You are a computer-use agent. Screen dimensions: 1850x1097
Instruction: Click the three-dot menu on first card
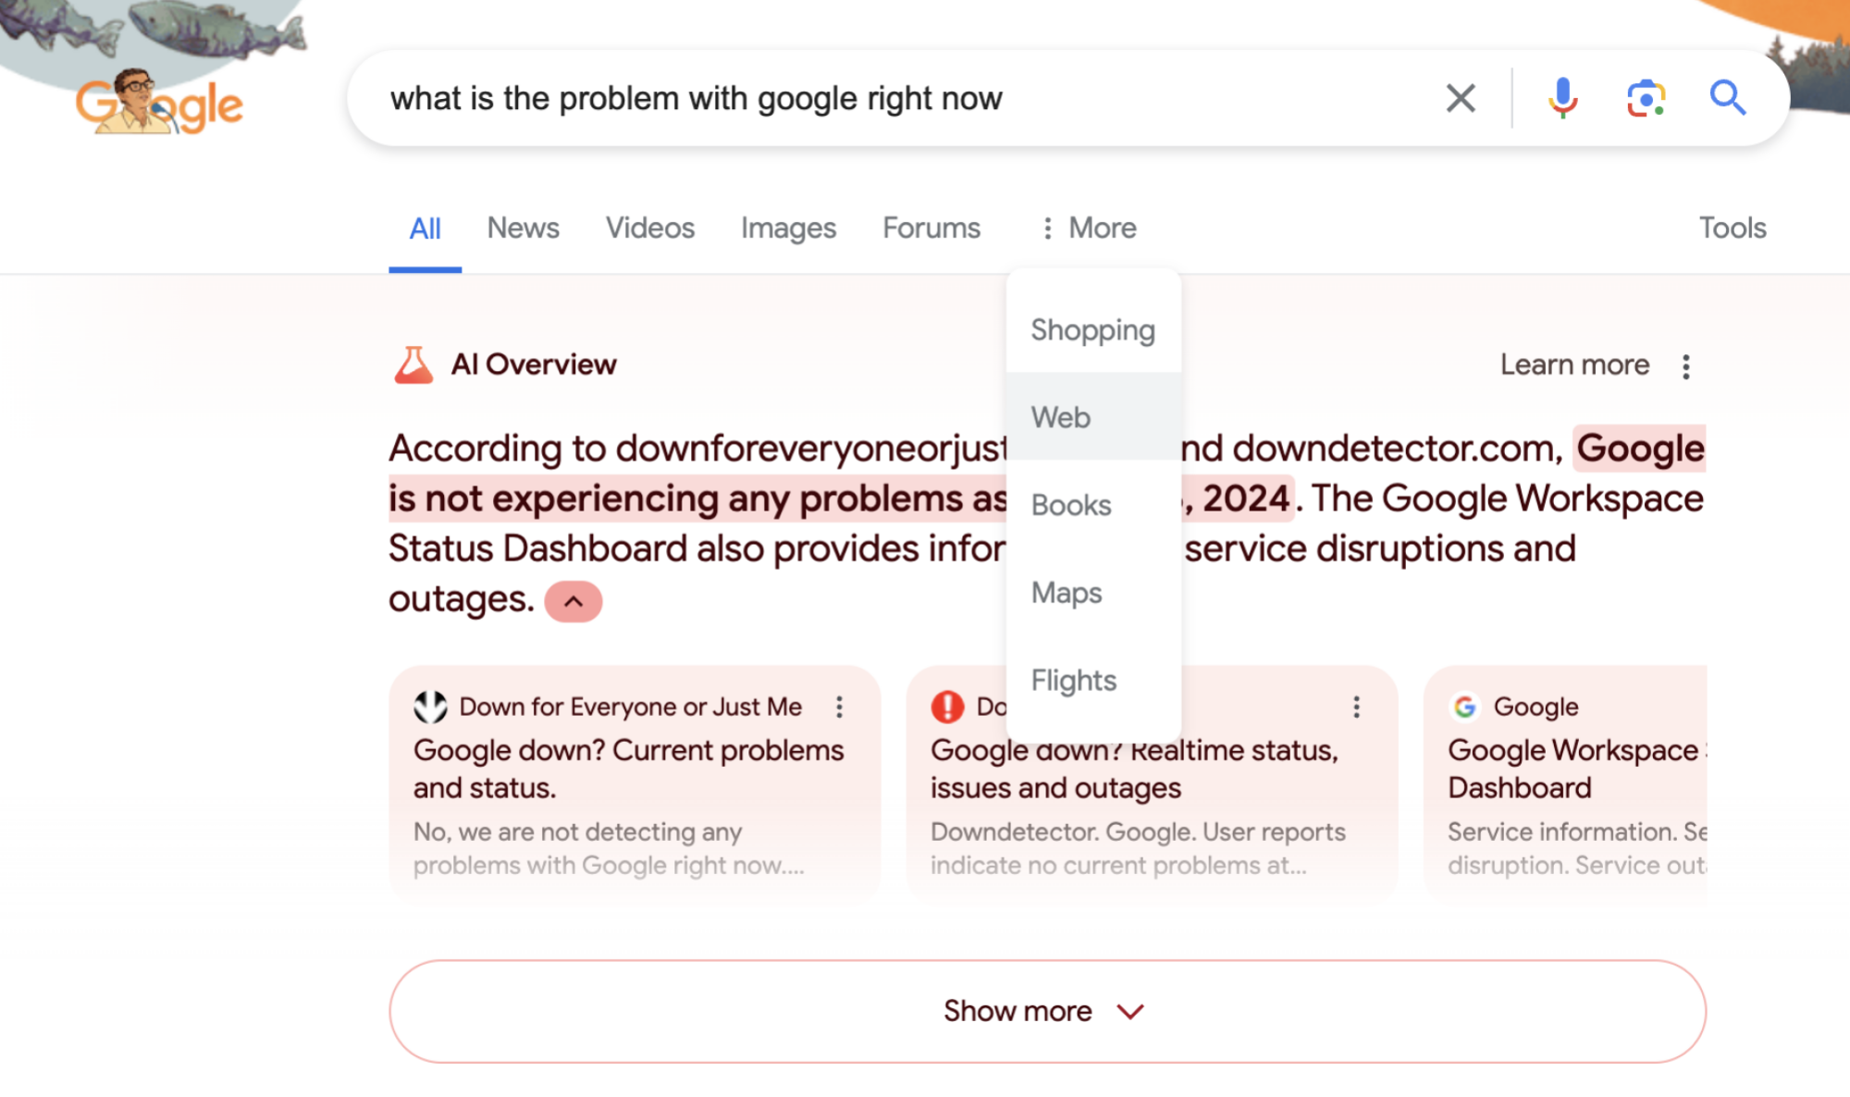pos(842,707)
